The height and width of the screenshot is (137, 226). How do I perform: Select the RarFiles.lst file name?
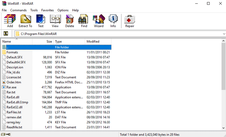click(14, 112)
